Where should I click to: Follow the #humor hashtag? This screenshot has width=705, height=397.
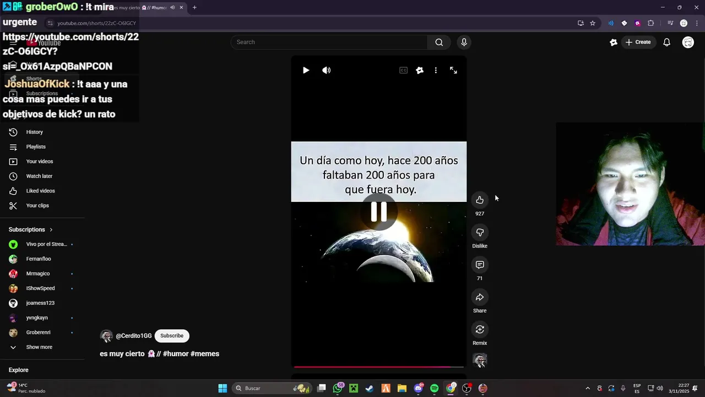pos(176,353)
